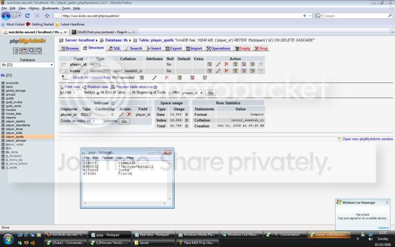Edit the player_id index with pencil icon
Image resolution: width=395 pixels, height=247 pixels.
[x=121, y=115]
